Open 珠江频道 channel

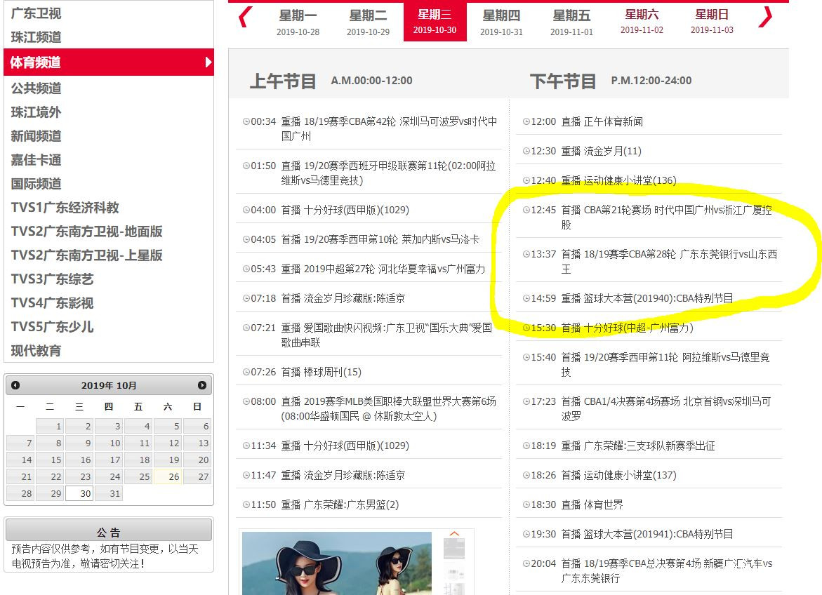(37, 37)
